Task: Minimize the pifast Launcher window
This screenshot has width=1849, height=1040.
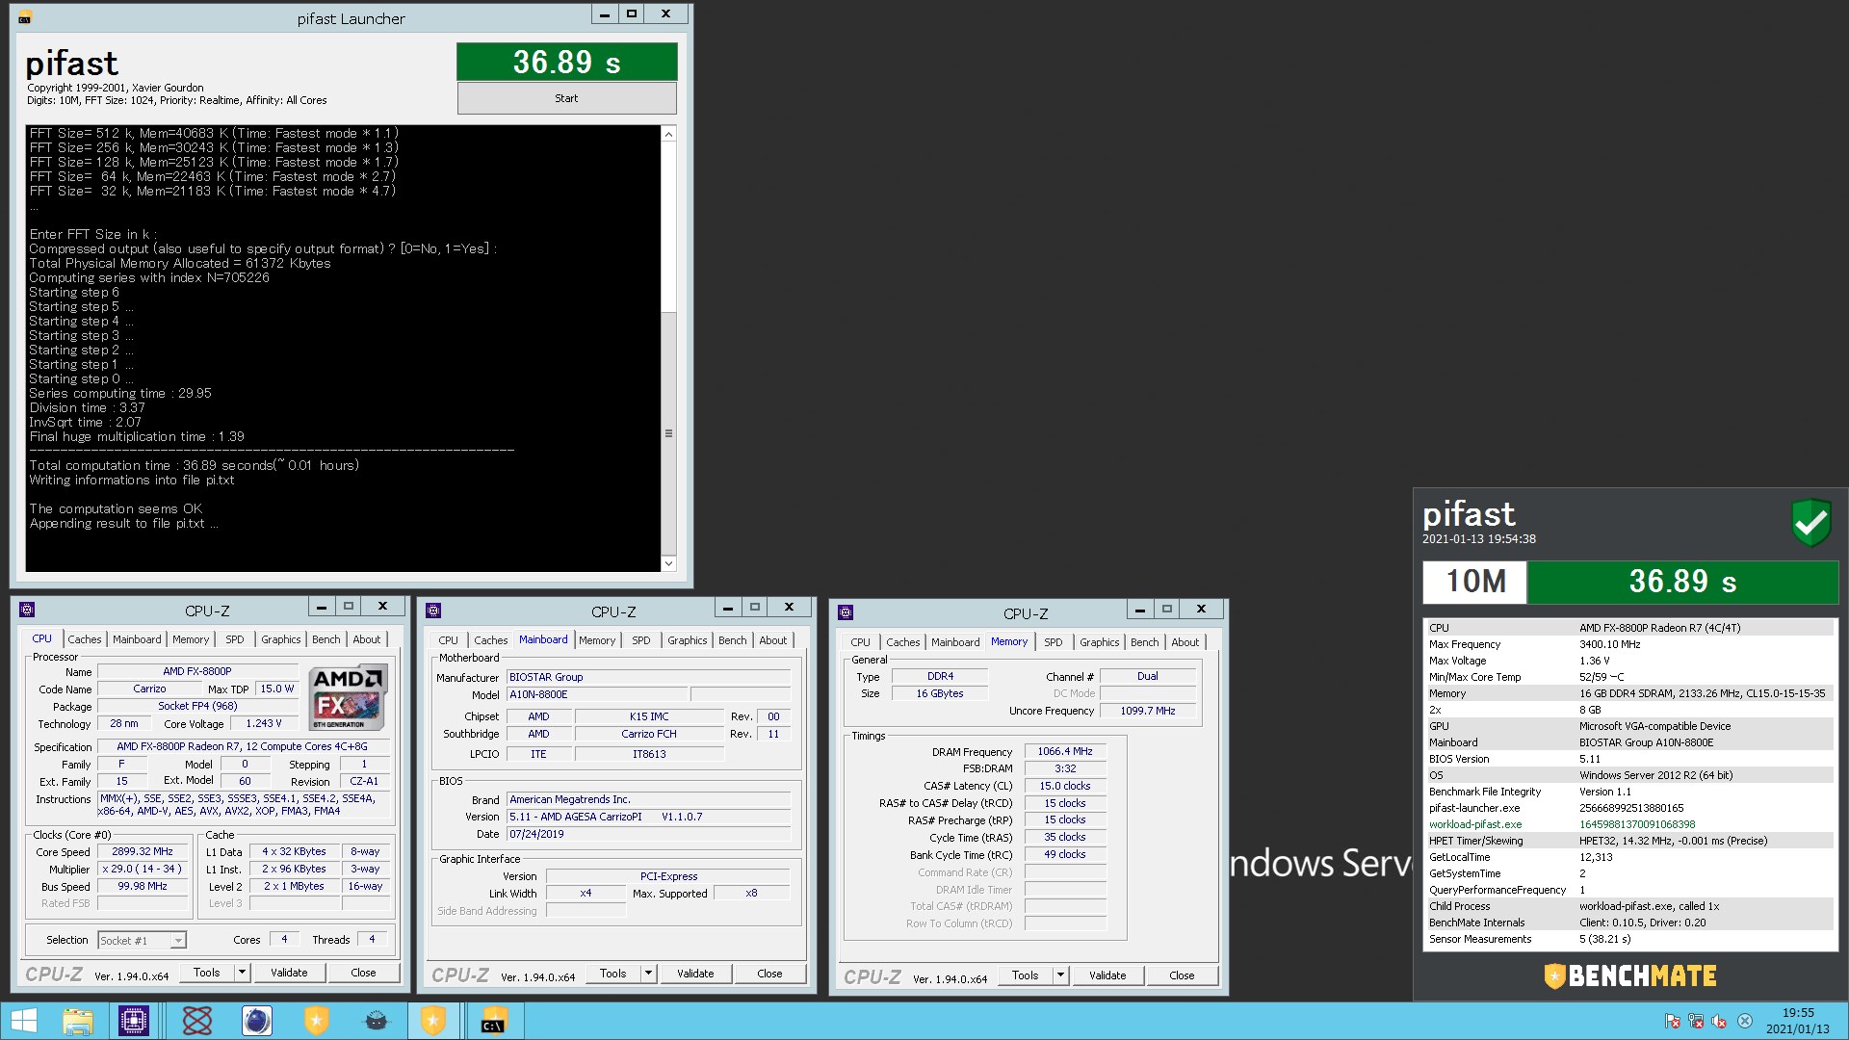Action: click(604, 14)
